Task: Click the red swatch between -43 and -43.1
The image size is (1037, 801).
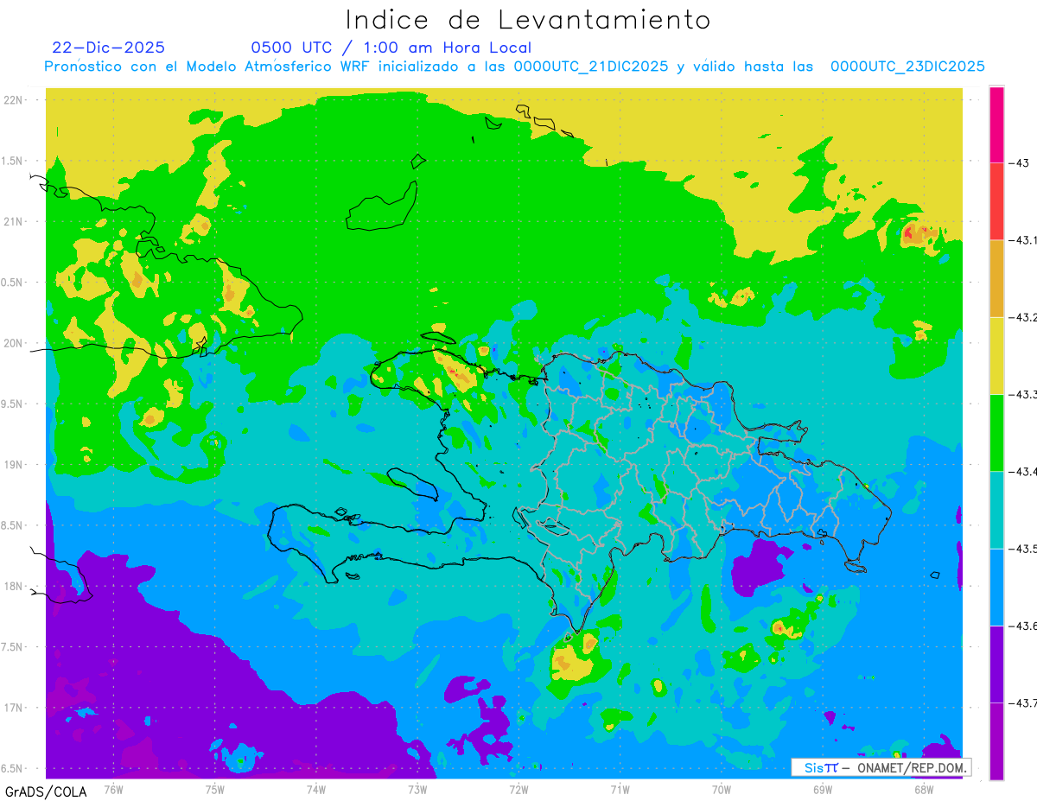Action: coord(996,201)
